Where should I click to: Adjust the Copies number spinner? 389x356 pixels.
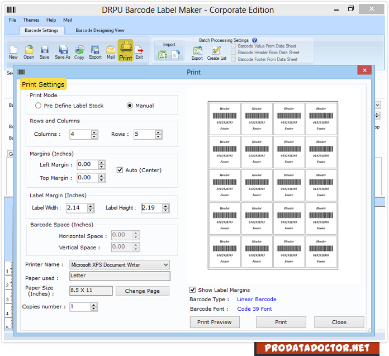click(94, 307)
